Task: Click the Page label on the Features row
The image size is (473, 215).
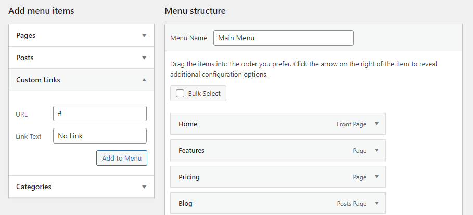Action: click(x=360, y=151)
